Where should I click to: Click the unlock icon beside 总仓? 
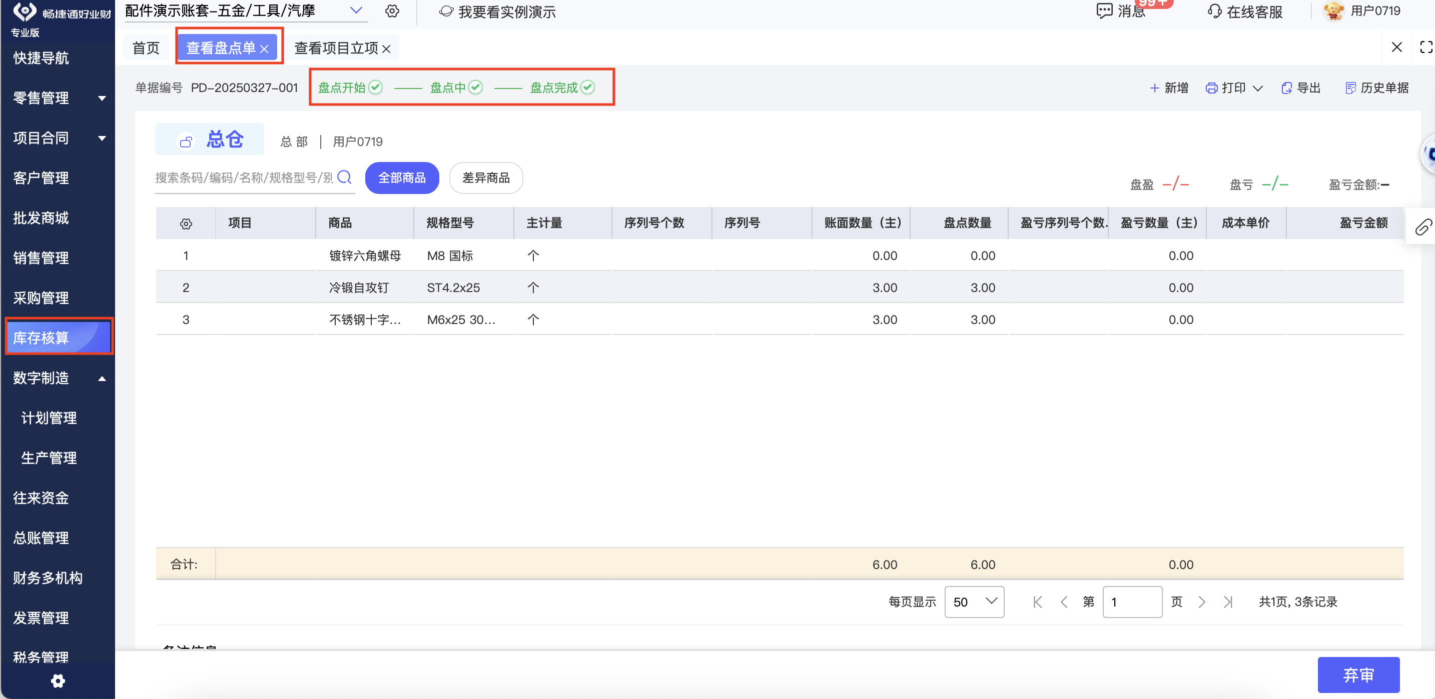coord(186,141)
